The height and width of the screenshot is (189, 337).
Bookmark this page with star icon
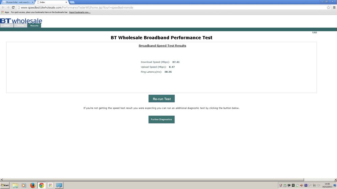point(329,7)
